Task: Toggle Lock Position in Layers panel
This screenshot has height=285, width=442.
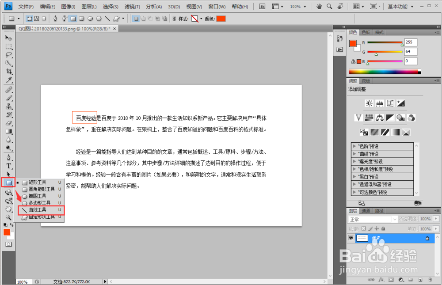Action: 377,228
